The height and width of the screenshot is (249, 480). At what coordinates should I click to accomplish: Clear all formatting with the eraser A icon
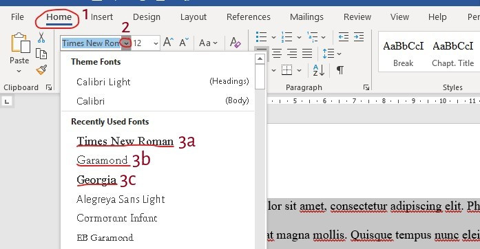235,43
